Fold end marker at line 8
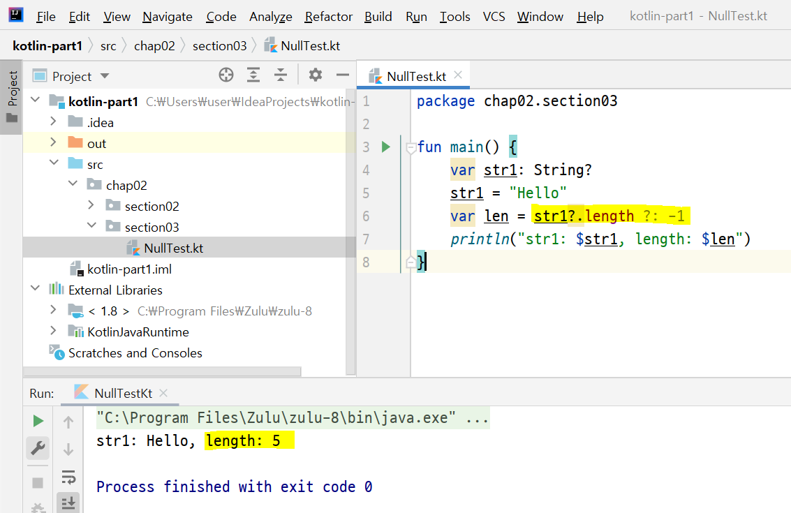The height and width of the screenshot is (513, 791). [411, 262]
